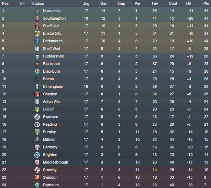Sort table by Equipo column header

pos(38,3)
